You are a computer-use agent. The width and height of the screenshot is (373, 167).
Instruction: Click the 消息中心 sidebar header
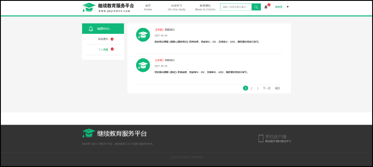coord(103,29)
